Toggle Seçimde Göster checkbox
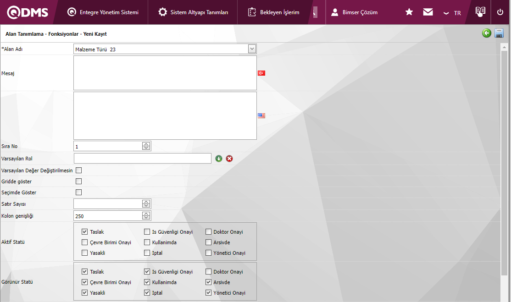This screenshot has width=511, height=302. coord(78,192)
